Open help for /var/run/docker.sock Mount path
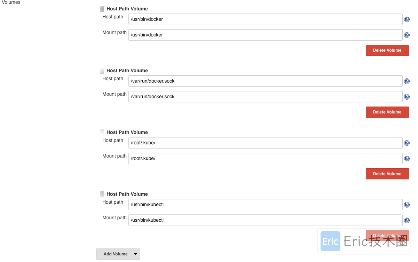The height and width of the screenshot is (262, 418). pos(407,97)
